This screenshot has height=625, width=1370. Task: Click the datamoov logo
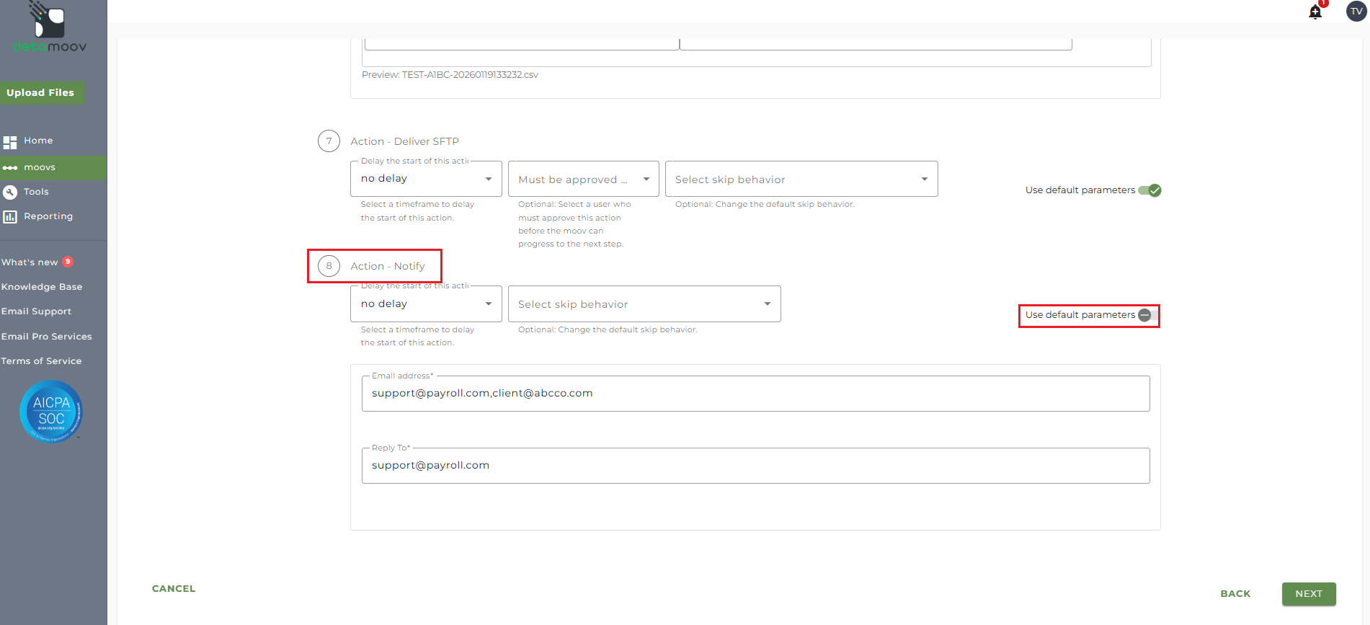tap(49, 27)
